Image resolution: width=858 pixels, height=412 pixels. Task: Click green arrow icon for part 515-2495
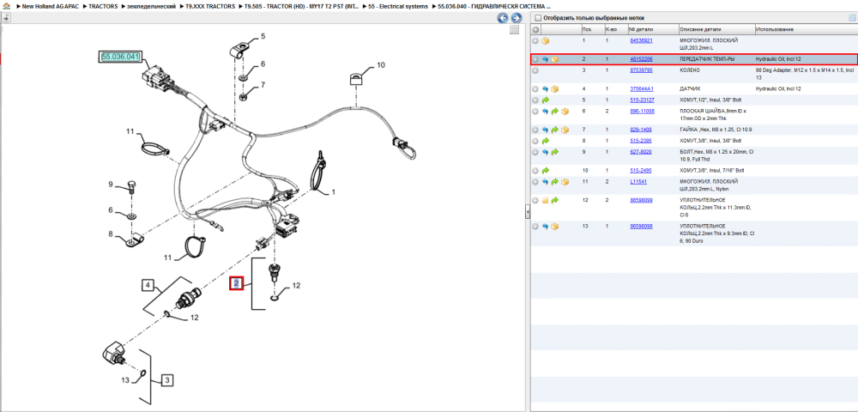545,171
